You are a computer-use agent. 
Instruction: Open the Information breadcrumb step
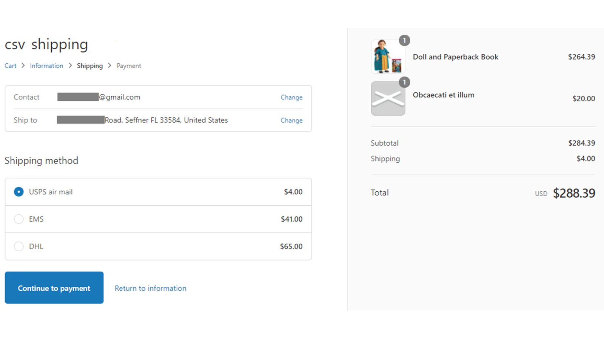click(46, 66)
